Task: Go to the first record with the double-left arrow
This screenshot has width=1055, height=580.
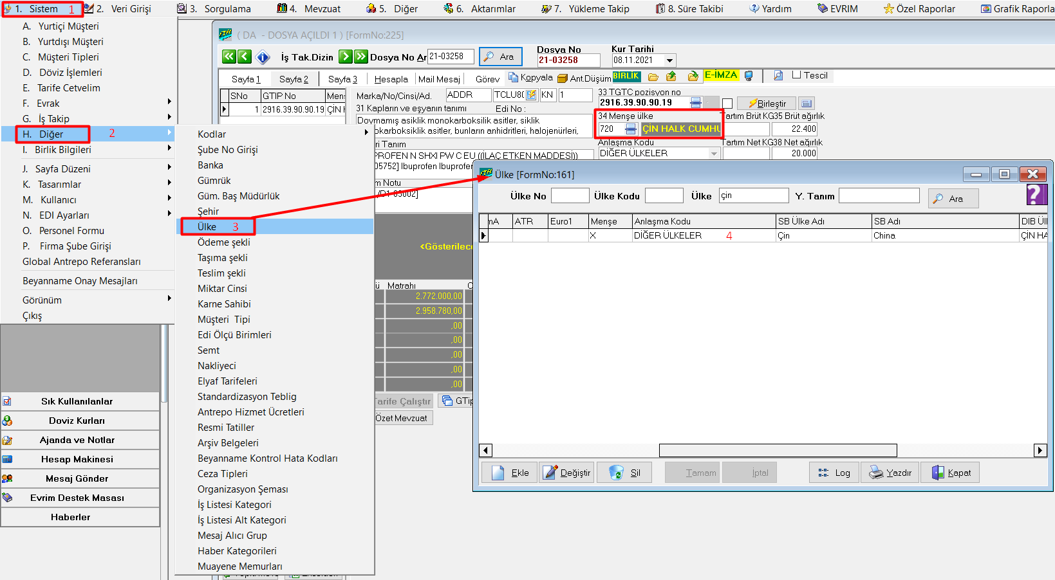Action: pos(229,57)
